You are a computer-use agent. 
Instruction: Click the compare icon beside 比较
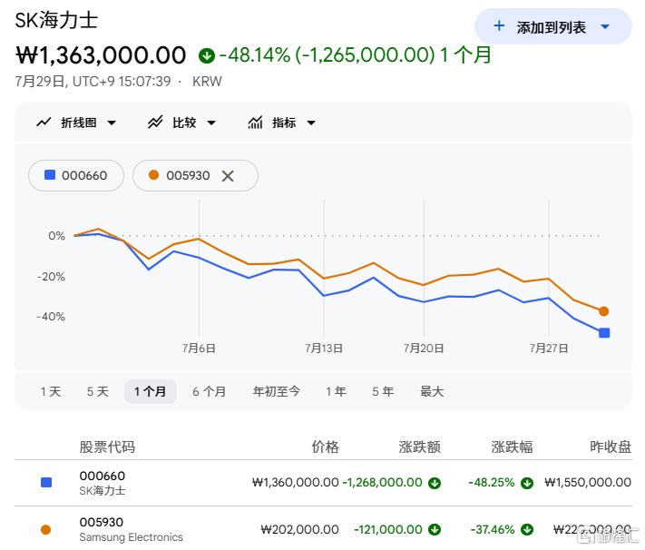(155, 123)
